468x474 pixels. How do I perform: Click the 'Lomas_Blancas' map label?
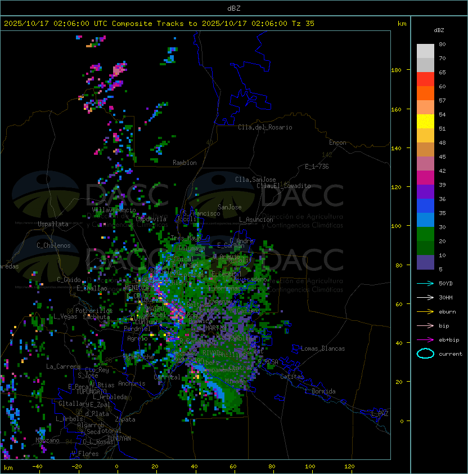pos(323,348)
